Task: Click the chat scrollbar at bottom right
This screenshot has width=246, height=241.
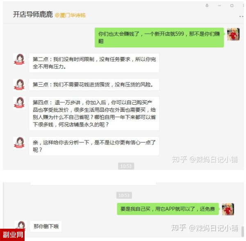Action: point(243,232)
